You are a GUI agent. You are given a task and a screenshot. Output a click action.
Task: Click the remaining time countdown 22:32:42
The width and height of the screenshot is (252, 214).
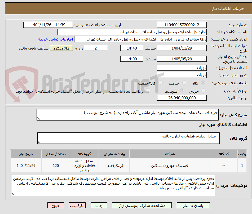[61, 48]
